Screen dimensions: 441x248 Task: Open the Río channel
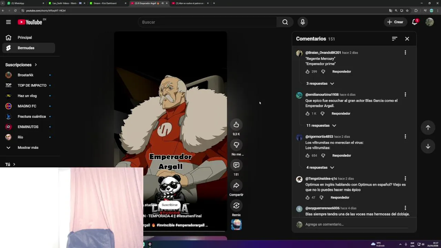coord(29,137)
